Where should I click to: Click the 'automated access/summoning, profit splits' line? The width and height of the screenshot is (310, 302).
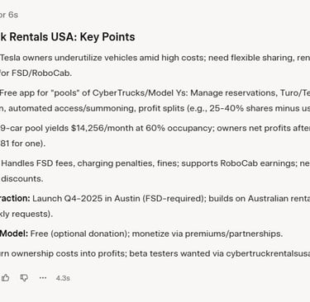tap(155, 108)
